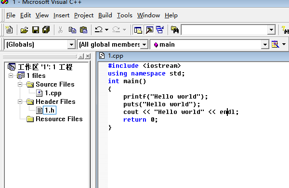Click the Header Files folder icon
Image resolution: width=289 pixels, height=188 pixels.
[30, 101]
